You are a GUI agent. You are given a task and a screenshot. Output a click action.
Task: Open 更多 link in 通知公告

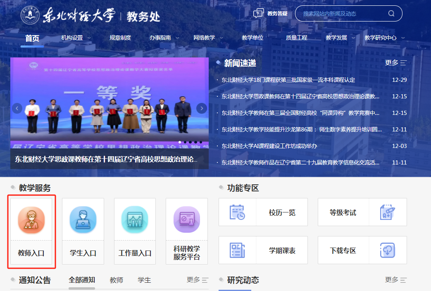tap(193, 280)
